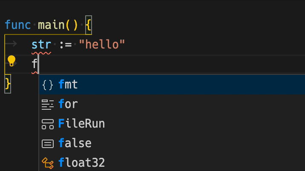The height and width of the screenshot is (171, 305).
Task: Click the main function name
Action: click(x=51, y=25)
